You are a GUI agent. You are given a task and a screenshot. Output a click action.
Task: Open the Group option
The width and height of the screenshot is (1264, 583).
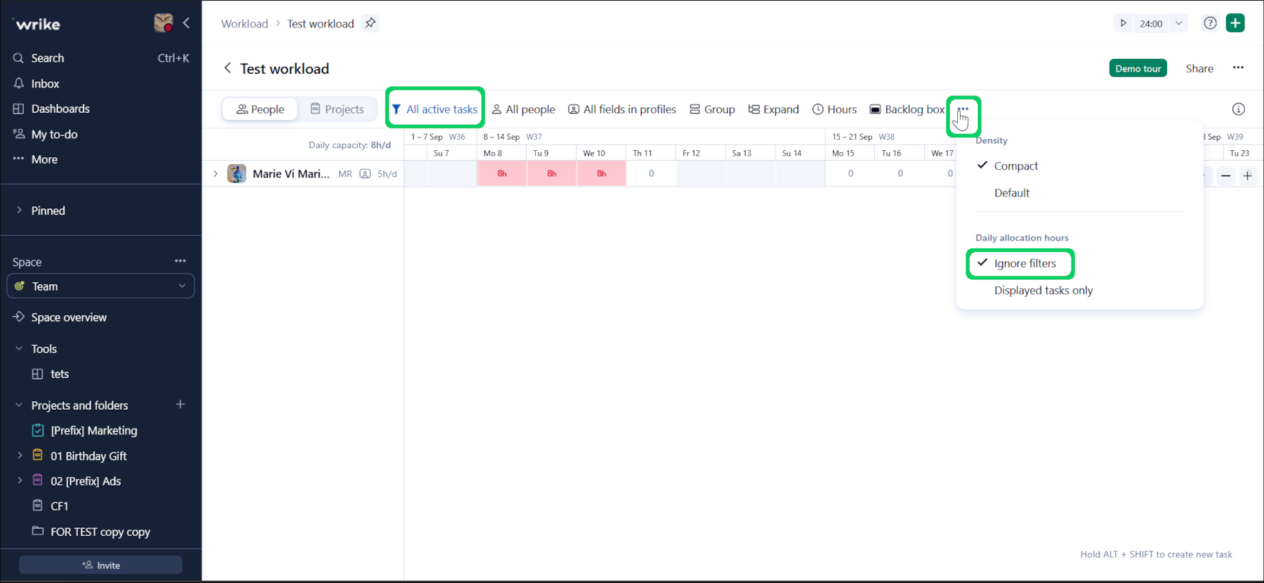click(x=712, y=109)
